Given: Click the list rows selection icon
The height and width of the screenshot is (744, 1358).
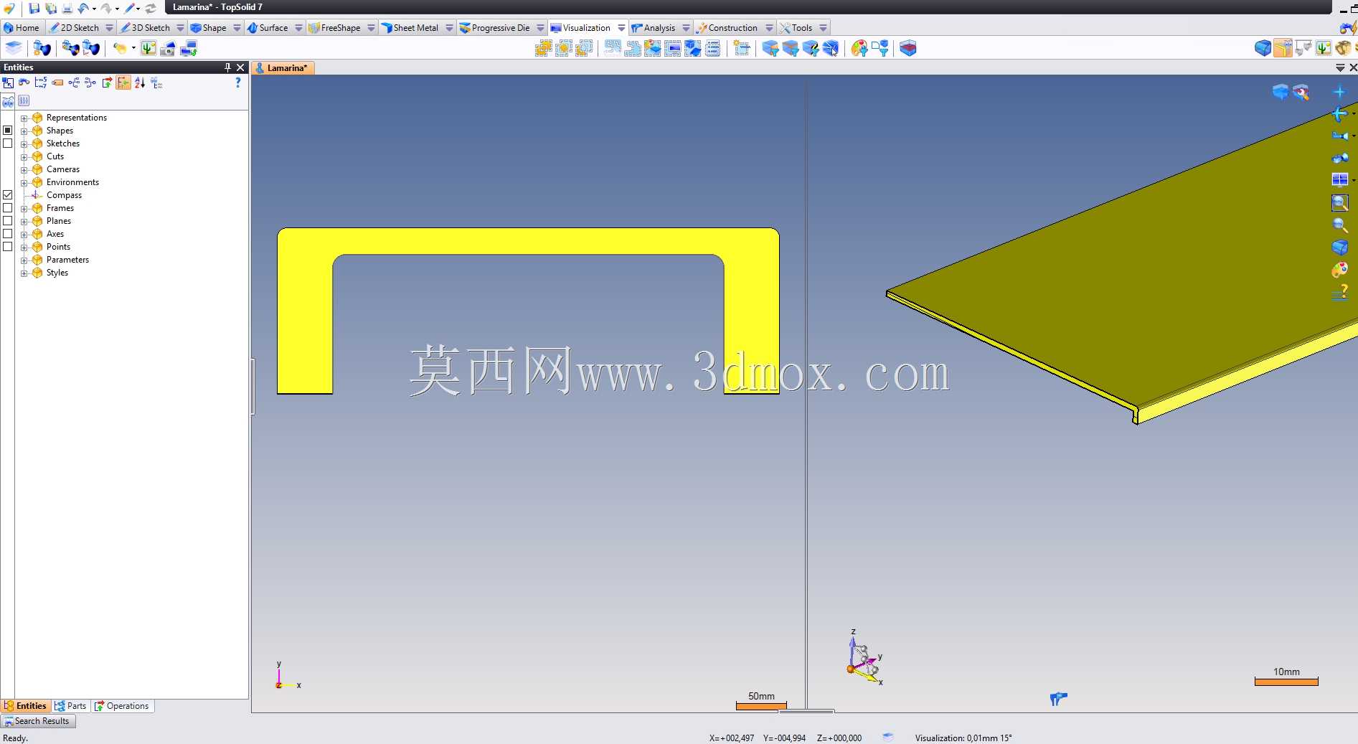Looking at the screenshot, I should (712, 48).
